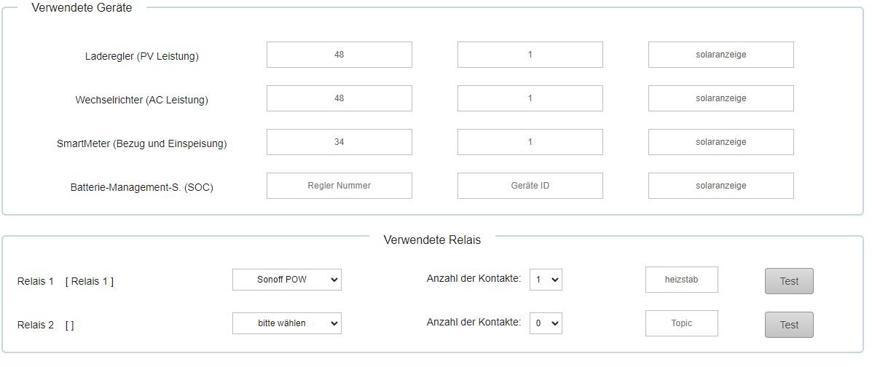The width and height of the screenshot is (872, 367).
Task: Click Laderegler regulator number field with 48
Action: pos(339,55)
